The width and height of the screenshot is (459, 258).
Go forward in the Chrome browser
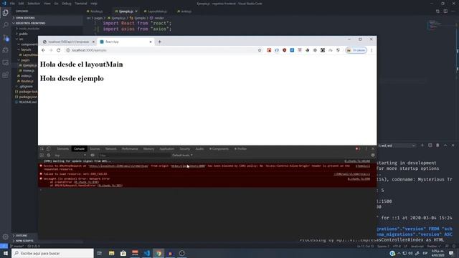[x=51, y=50]
